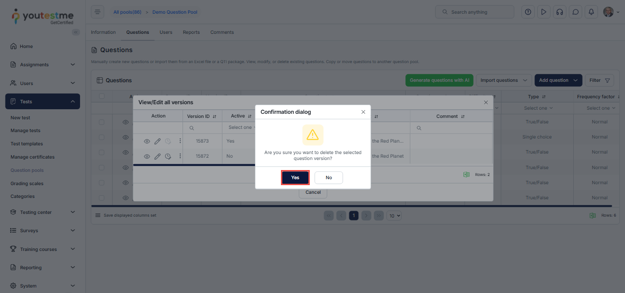This screenshot has width=625, height=293.
Task: Click the Search anything field
Action: pos(474,12)
